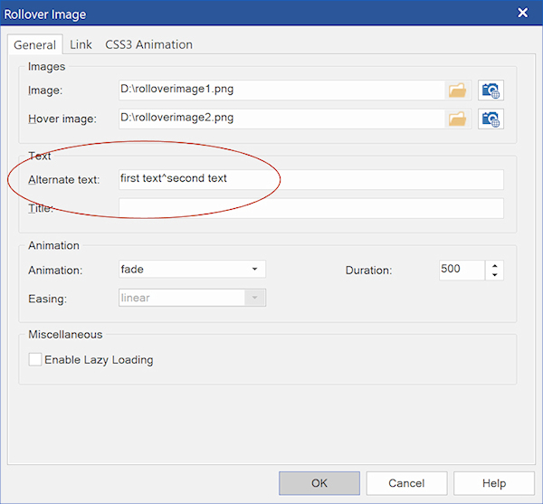Click the empty Title text field
Viewport: 543px width, 504px height.
click(310, 208)
